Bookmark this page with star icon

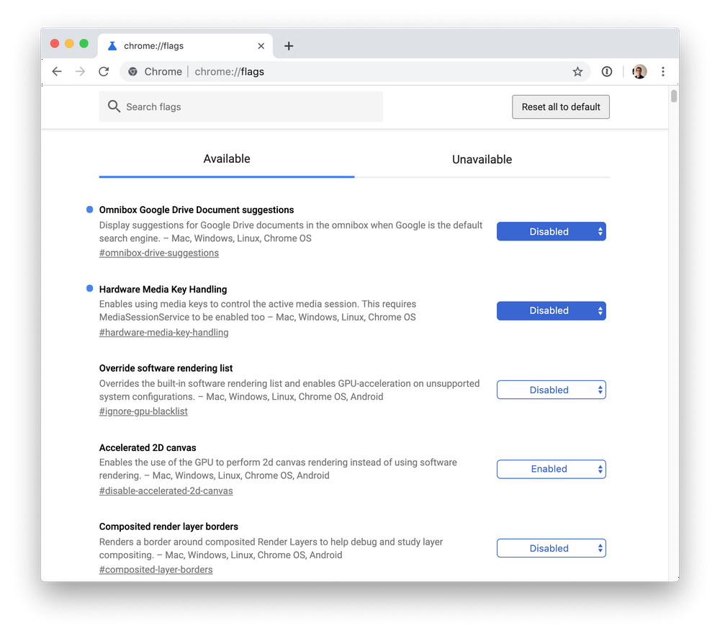[577, 71]
